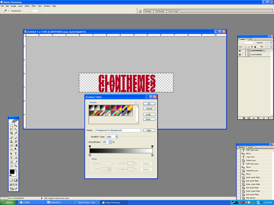The width and height of the screenshot is (274, 205).
Task: Open the Layer menu
Action: pyautogui.click(x=20, y=6)
